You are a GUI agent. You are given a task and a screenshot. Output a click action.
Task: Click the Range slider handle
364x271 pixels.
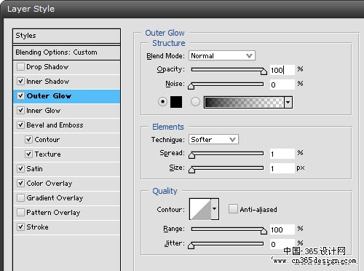click(x=264, y=231)
